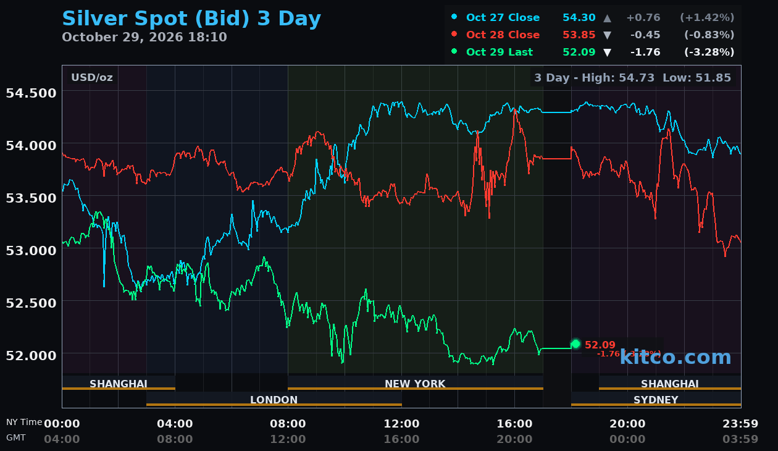Click the date 'October 29, 2026 18:10'
Screen dimensions: 778x451
click(x=144, y=37)
